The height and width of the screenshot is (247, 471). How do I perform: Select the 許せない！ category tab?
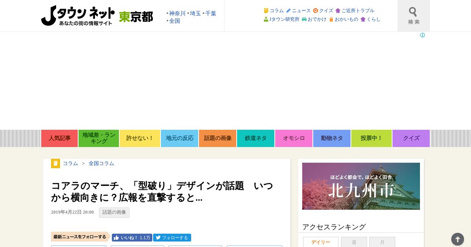click(140, 138)
